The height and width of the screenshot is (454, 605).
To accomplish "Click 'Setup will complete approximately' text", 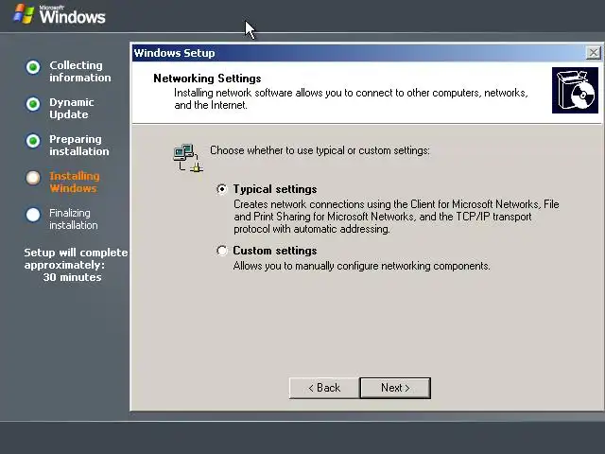I will click(x=76, y=258).
